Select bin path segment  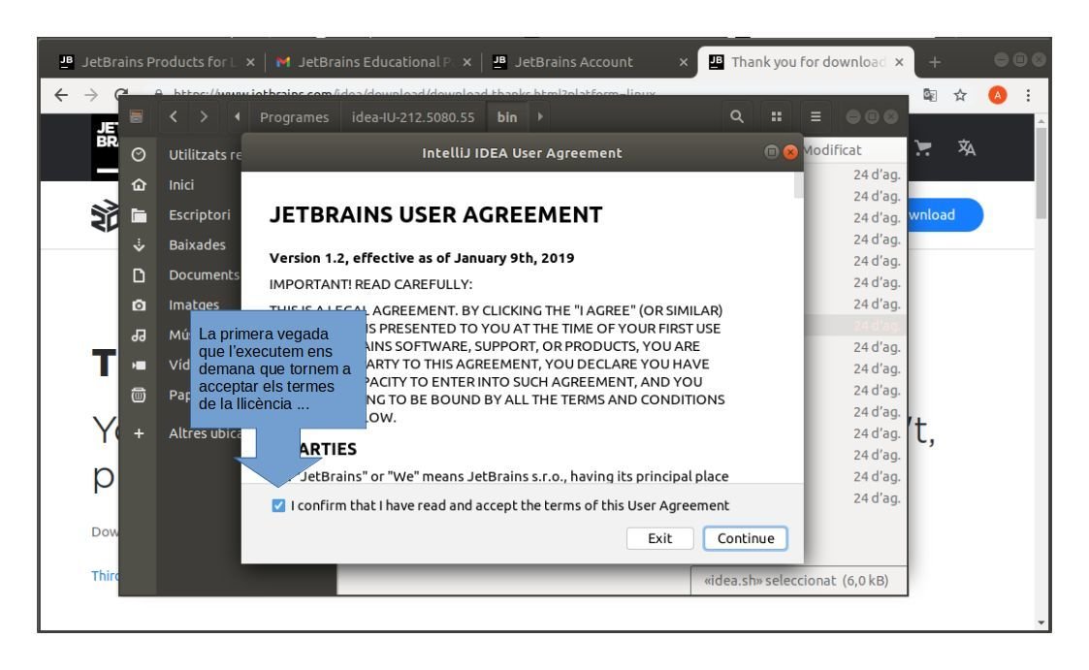pos(507,117)
